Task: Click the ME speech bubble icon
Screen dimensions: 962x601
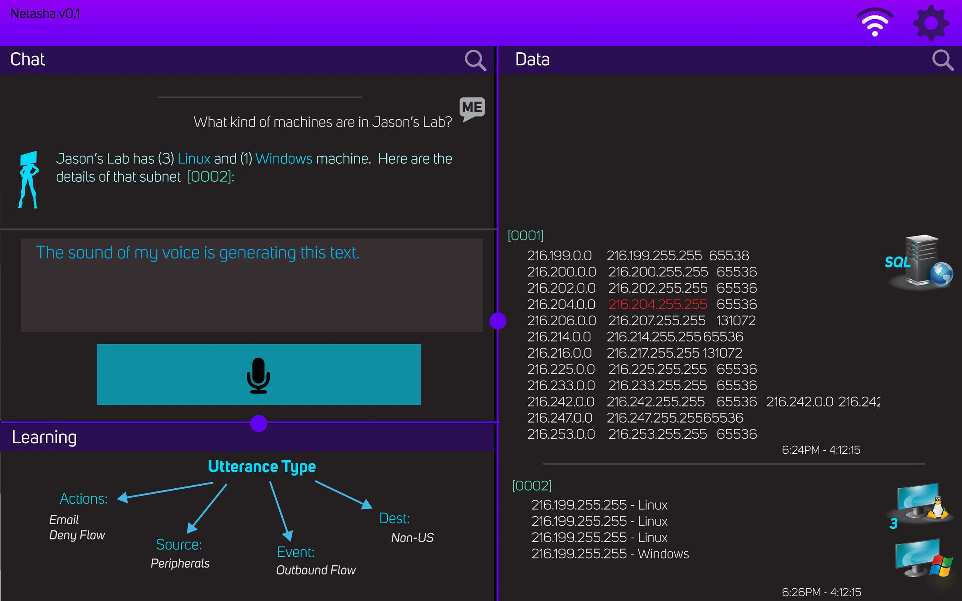Action: tap(472, 108)
